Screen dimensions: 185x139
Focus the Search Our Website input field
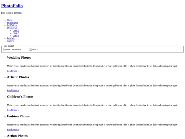pyautogui.click(x=16, y=49)
